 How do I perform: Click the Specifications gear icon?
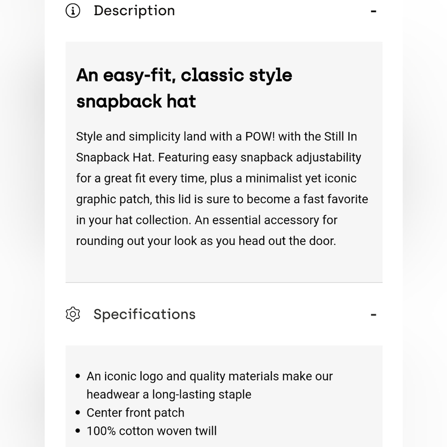pyautogui.click(x=73, y=314)
